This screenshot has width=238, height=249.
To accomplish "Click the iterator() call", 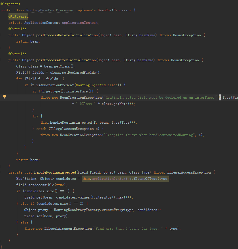I will (105, 197).
